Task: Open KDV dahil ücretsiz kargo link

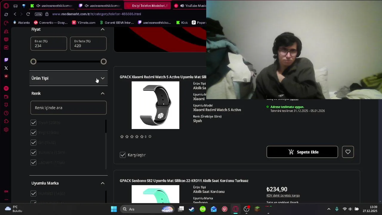Action: pyautogui.click(x=283, y=196)
